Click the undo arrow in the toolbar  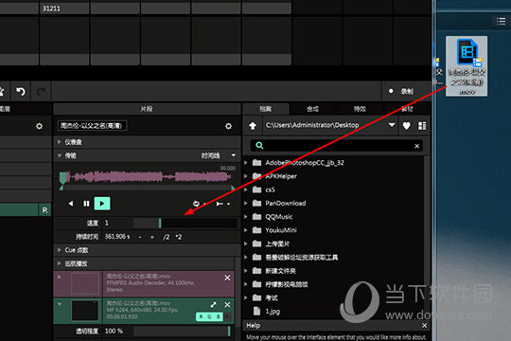point(21,92)
